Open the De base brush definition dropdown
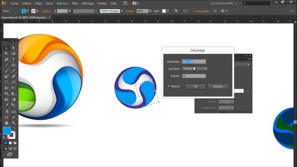This screenshot has height=167, width=297. coord(122,11)
